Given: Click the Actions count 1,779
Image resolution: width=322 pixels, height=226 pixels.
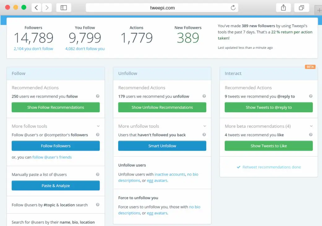Looking at the screenshot, I should click(x=136, y=38).
